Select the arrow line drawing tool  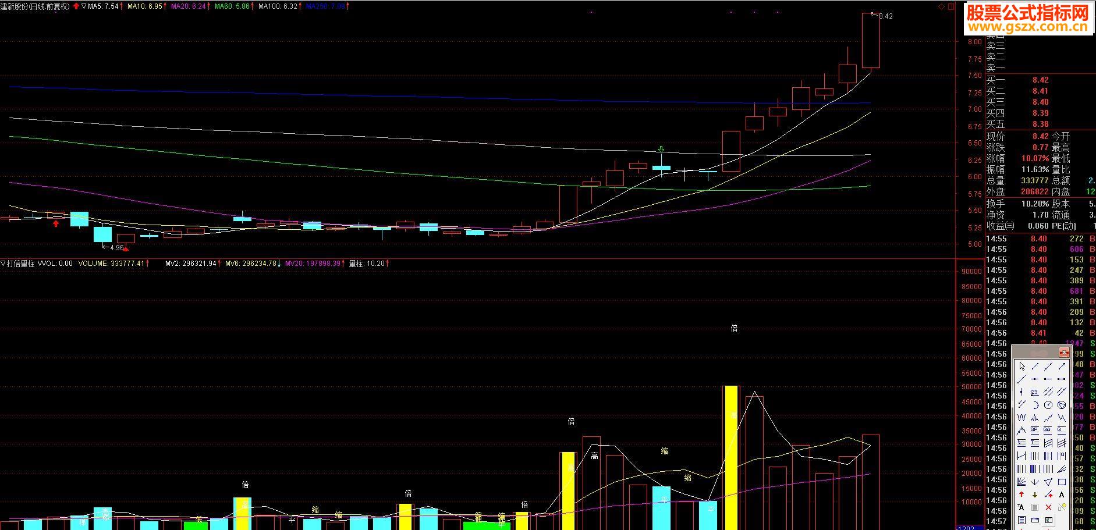click(1062, 367)
